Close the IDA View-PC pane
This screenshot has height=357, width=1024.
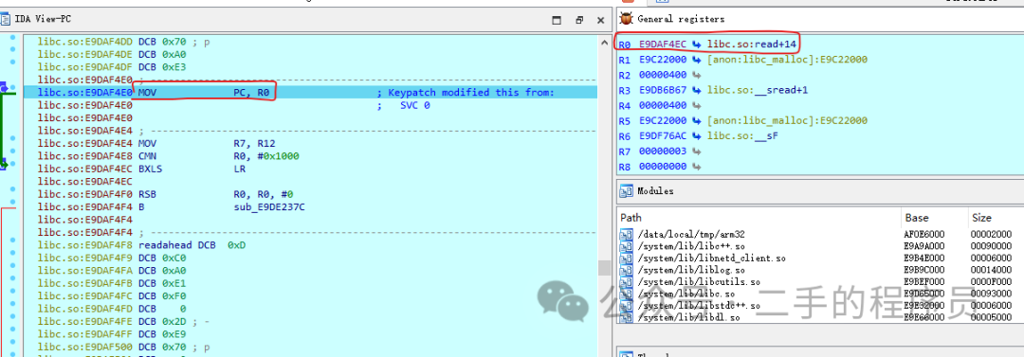601,20
